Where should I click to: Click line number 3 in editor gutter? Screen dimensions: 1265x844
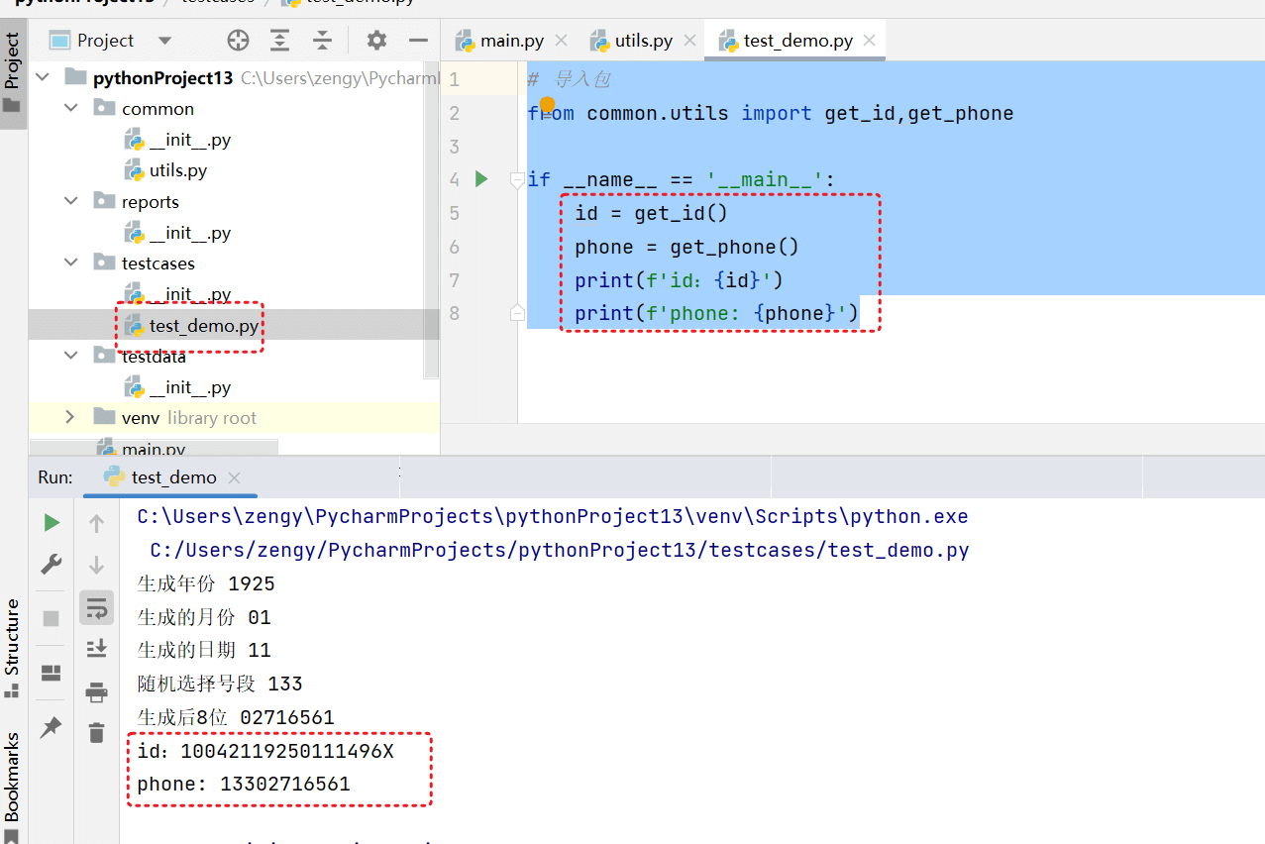(455, 147)
